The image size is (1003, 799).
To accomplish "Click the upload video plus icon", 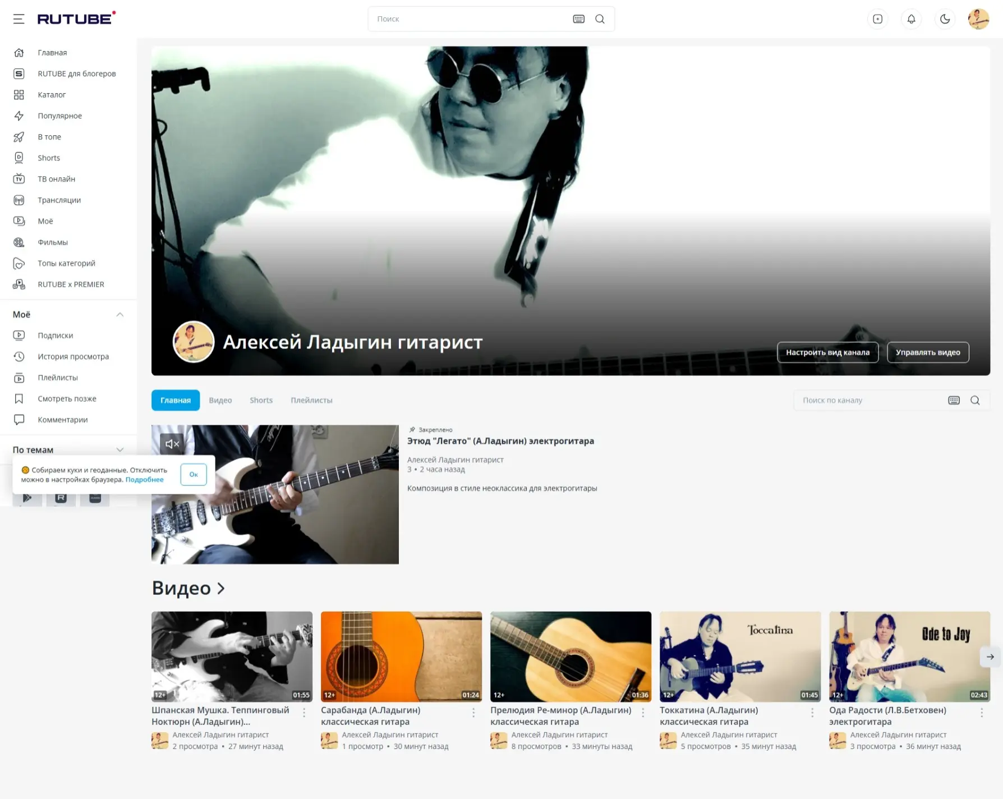I will point(877,19).
